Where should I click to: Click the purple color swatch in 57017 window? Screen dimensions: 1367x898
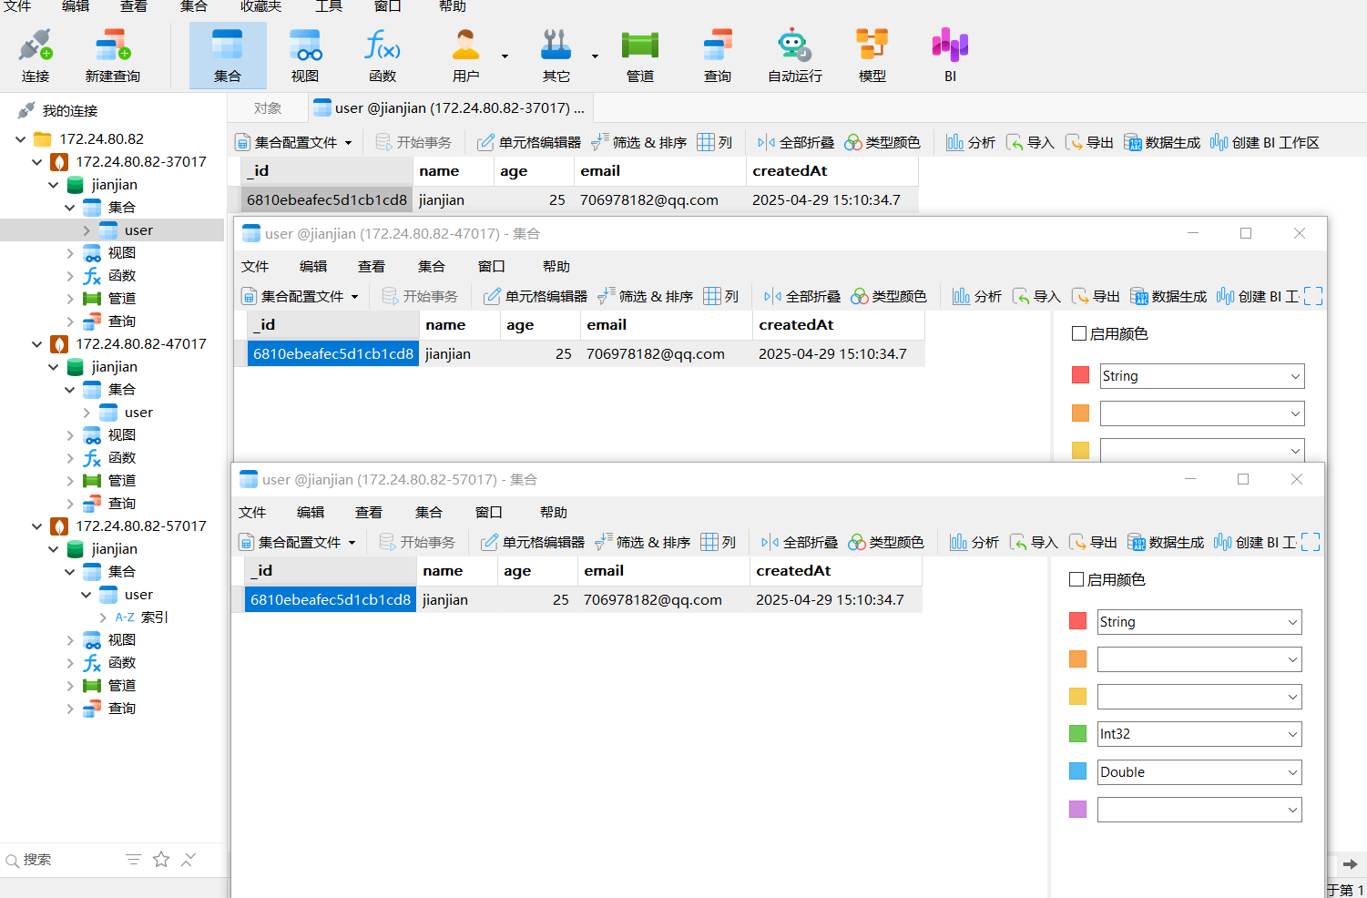[x=1078, y=809]
